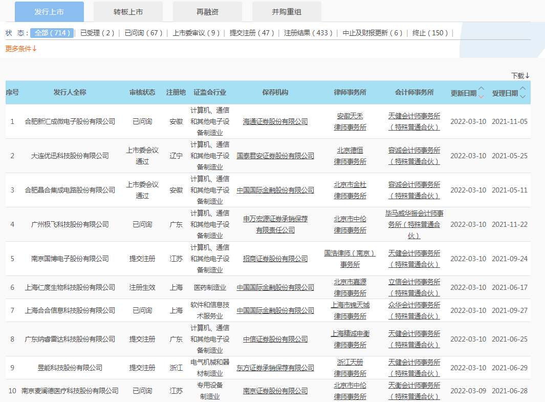Open 合肥新汇成微电子股份有限公司 issuer entry

[x=70, y=122]
